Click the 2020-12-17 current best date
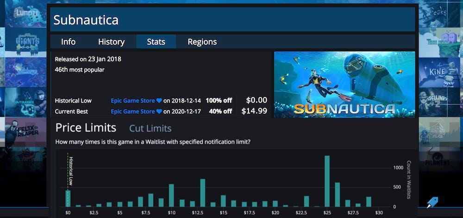Viewport: 463px width, 218px height. [x=186, y=111]
